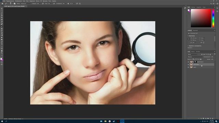Select the layer mask thumbnail
219x123 pixels.
tap(195, 62)
